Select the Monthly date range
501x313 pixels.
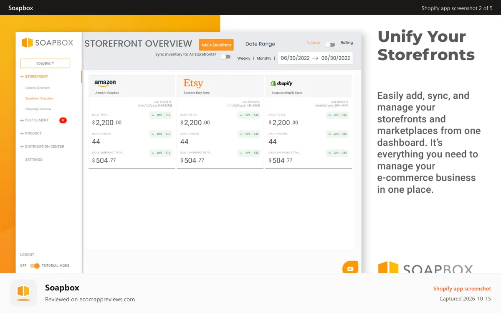point(264,58)
